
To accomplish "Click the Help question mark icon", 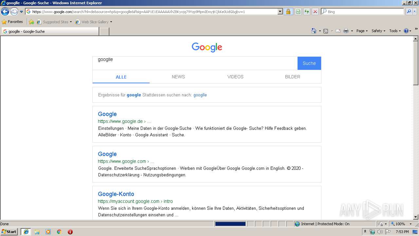I will coord(406,31).
